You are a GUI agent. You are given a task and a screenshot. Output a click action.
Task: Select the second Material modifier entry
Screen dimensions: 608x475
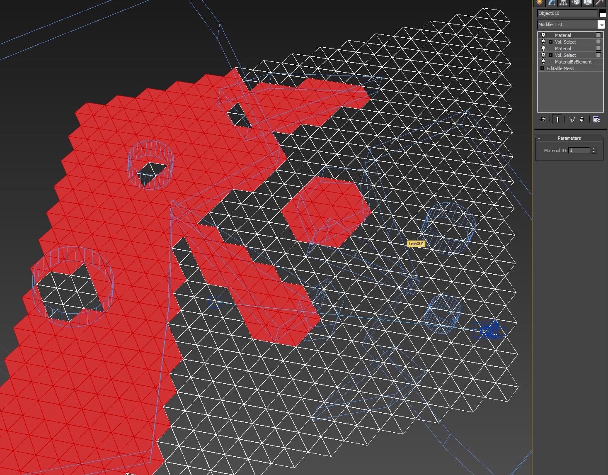[x=563, y=49]
